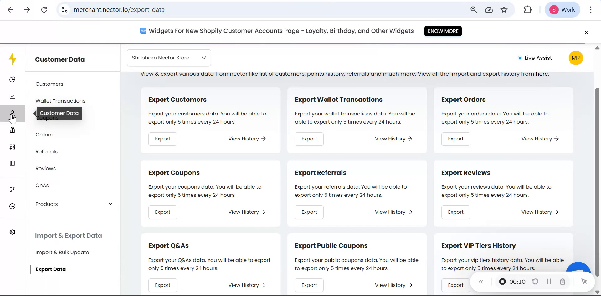Click the pie chart dashboard sidebar icon
Image resolution: width=601 pixels, height=296 pixels.
tap(12, 79)
